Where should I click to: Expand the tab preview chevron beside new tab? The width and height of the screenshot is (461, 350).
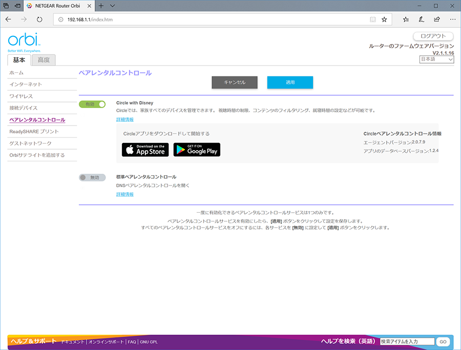coord(113,6)
